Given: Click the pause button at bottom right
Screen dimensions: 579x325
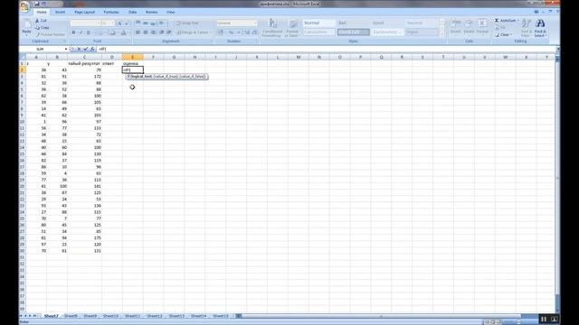Looking at the screenshot, I should pos(544,319).
